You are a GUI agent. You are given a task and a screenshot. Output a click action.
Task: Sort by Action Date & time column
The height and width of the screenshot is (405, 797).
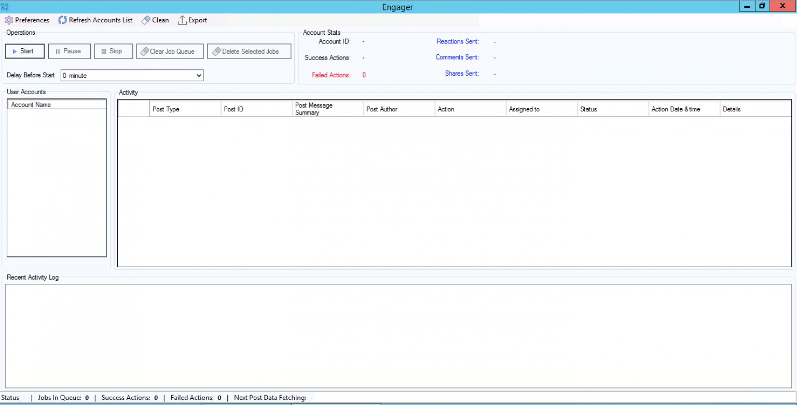(684, 109)
